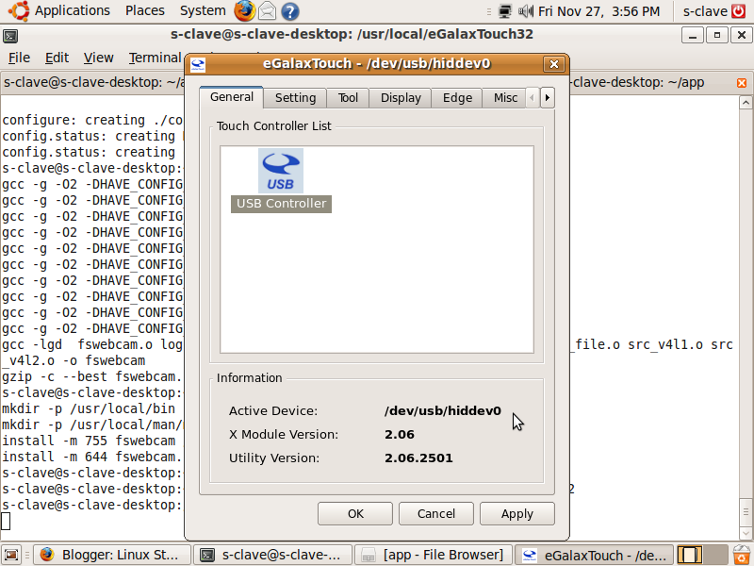Screen dimensions: 754x566
Task: Switch to the eGalaxTouch taskbar entry
Action: coord(594,555)
